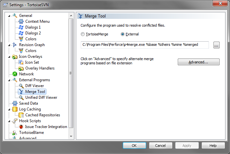Viewport: 230px width, 154px height.
Task: Open Help for this dialog
Action: coord(213,146)
